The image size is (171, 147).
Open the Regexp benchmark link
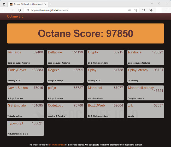[x=54, y=70]
